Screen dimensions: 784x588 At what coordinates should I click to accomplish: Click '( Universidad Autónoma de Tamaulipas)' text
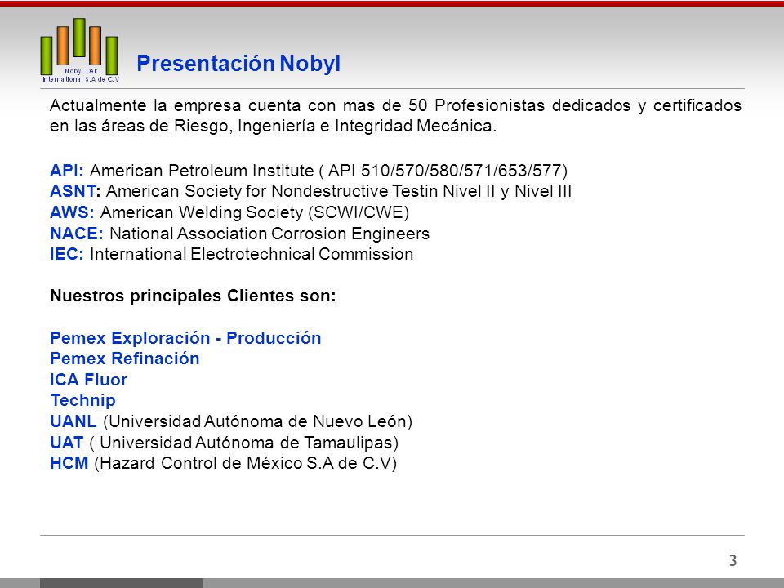(x=244, y=443)
